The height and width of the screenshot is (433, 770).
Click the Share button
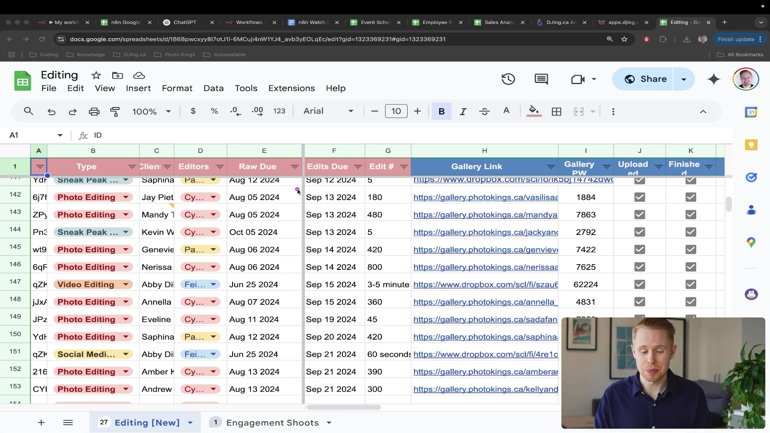(x=645, y=79)
